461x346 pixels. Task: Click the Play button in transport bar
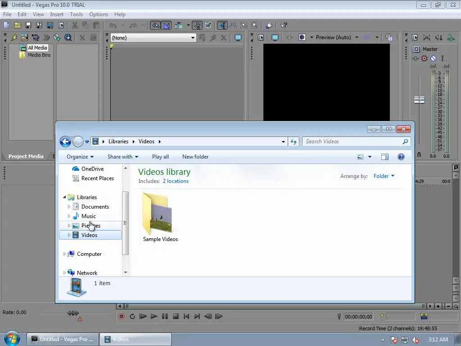(x=154, y=316)
